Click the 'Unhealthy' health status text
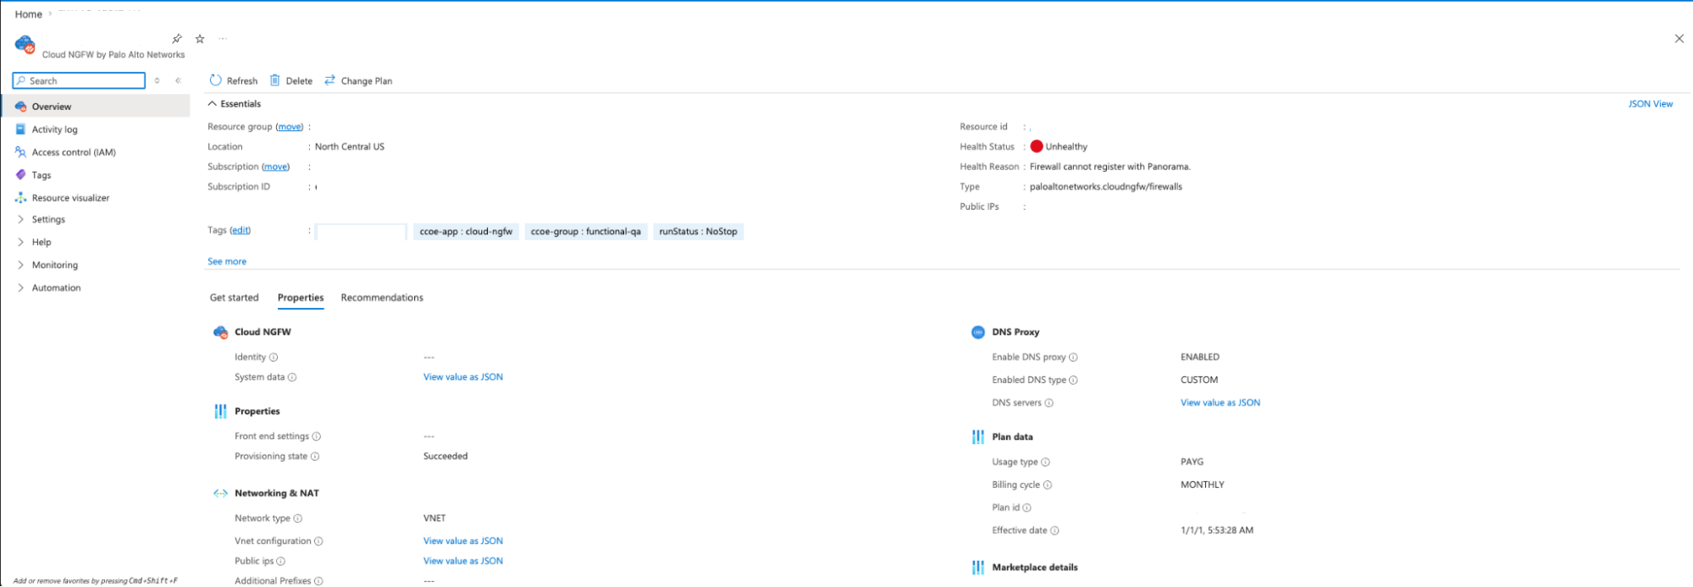Viewport: 1693px width, 587px height. [x=1066, y=146]
